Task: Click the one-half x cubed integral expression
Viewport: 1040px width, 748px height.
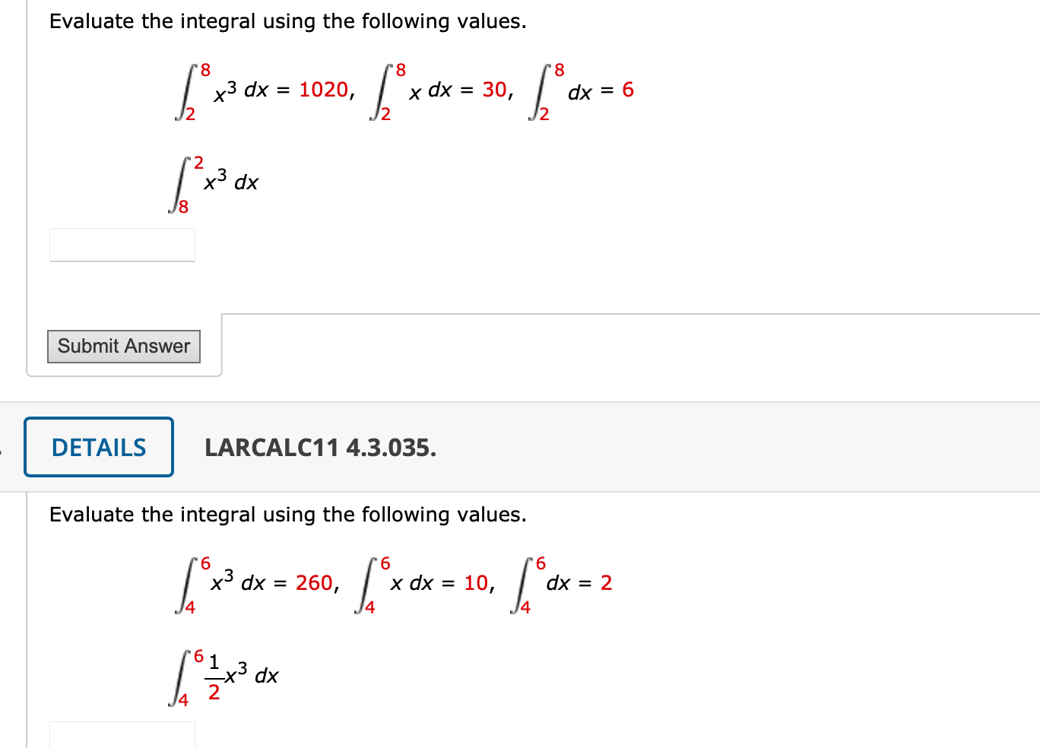Action: click(x=226, y=675)
